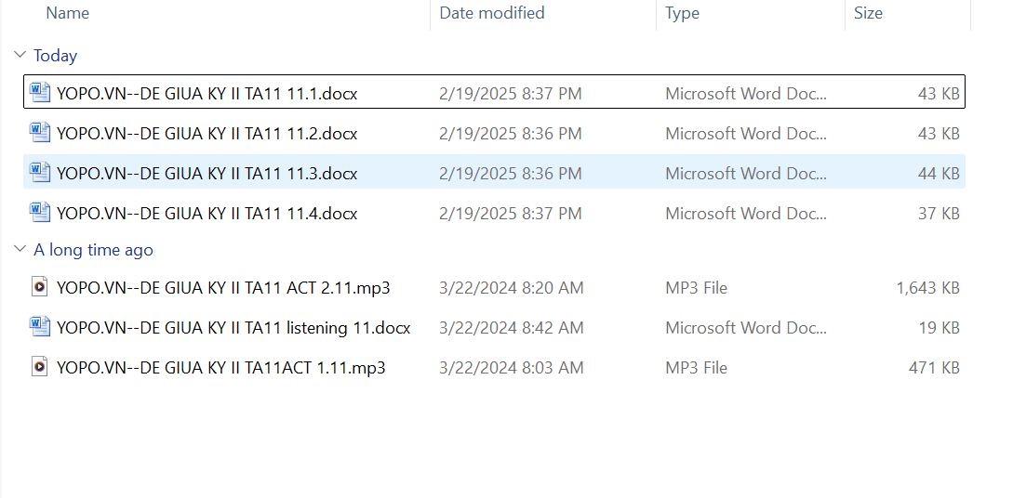Select the A long time ago heading

tap(93, 250)
